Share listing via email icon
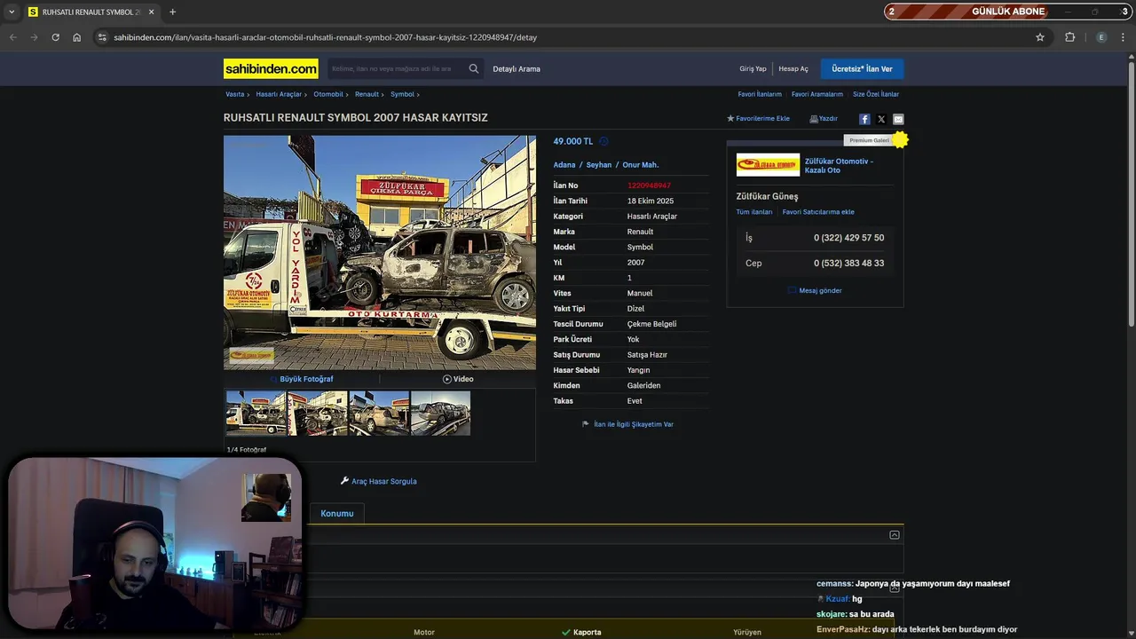1136x639 pixels. click(x=898, y=119)
